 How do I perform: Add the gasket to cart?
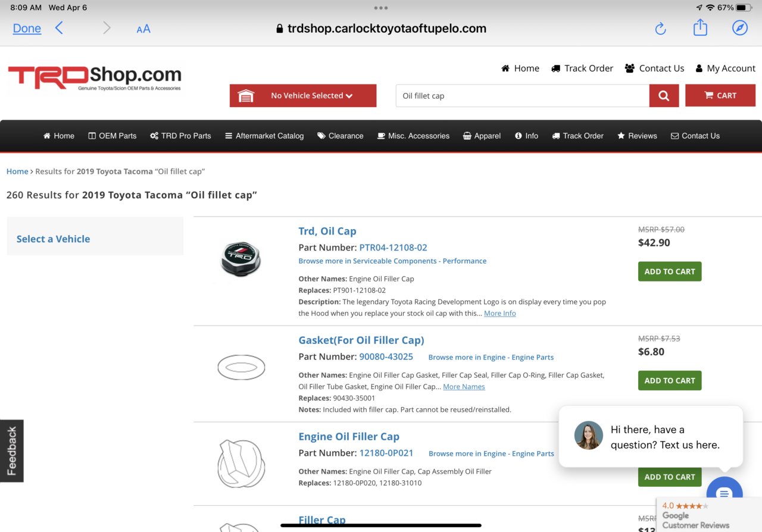click(670, 381)
